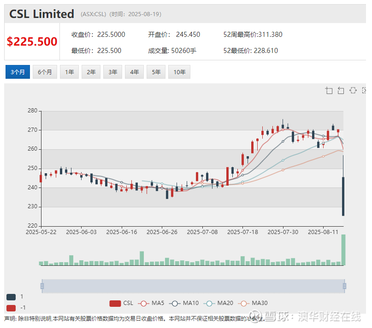
Task: Click the 2025-06-16 axis date label
Action: tap(122, 232)
